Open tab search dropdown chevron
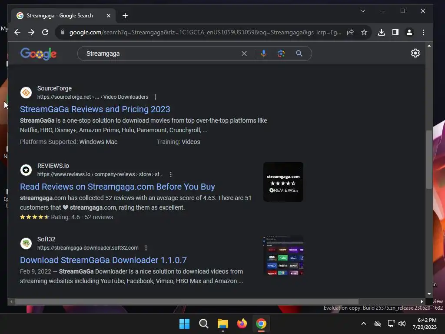 tap(363, 11)
